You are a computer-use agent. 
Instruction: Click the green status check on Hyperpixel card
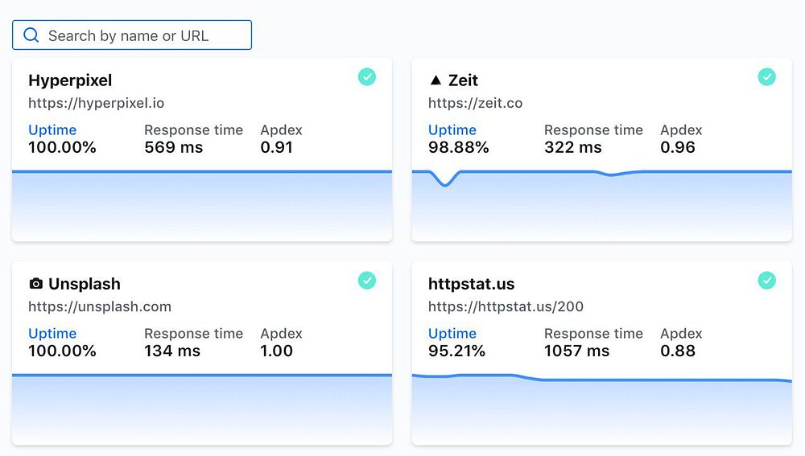pos(366,77)
